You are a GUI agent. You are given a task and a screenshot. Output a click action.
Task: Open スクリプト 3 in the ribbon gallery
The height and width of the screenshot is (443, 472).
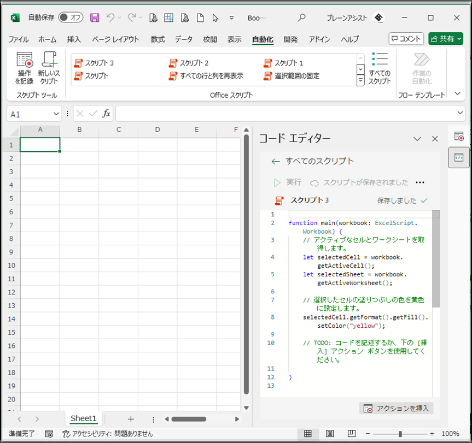(x=94, y=63)
